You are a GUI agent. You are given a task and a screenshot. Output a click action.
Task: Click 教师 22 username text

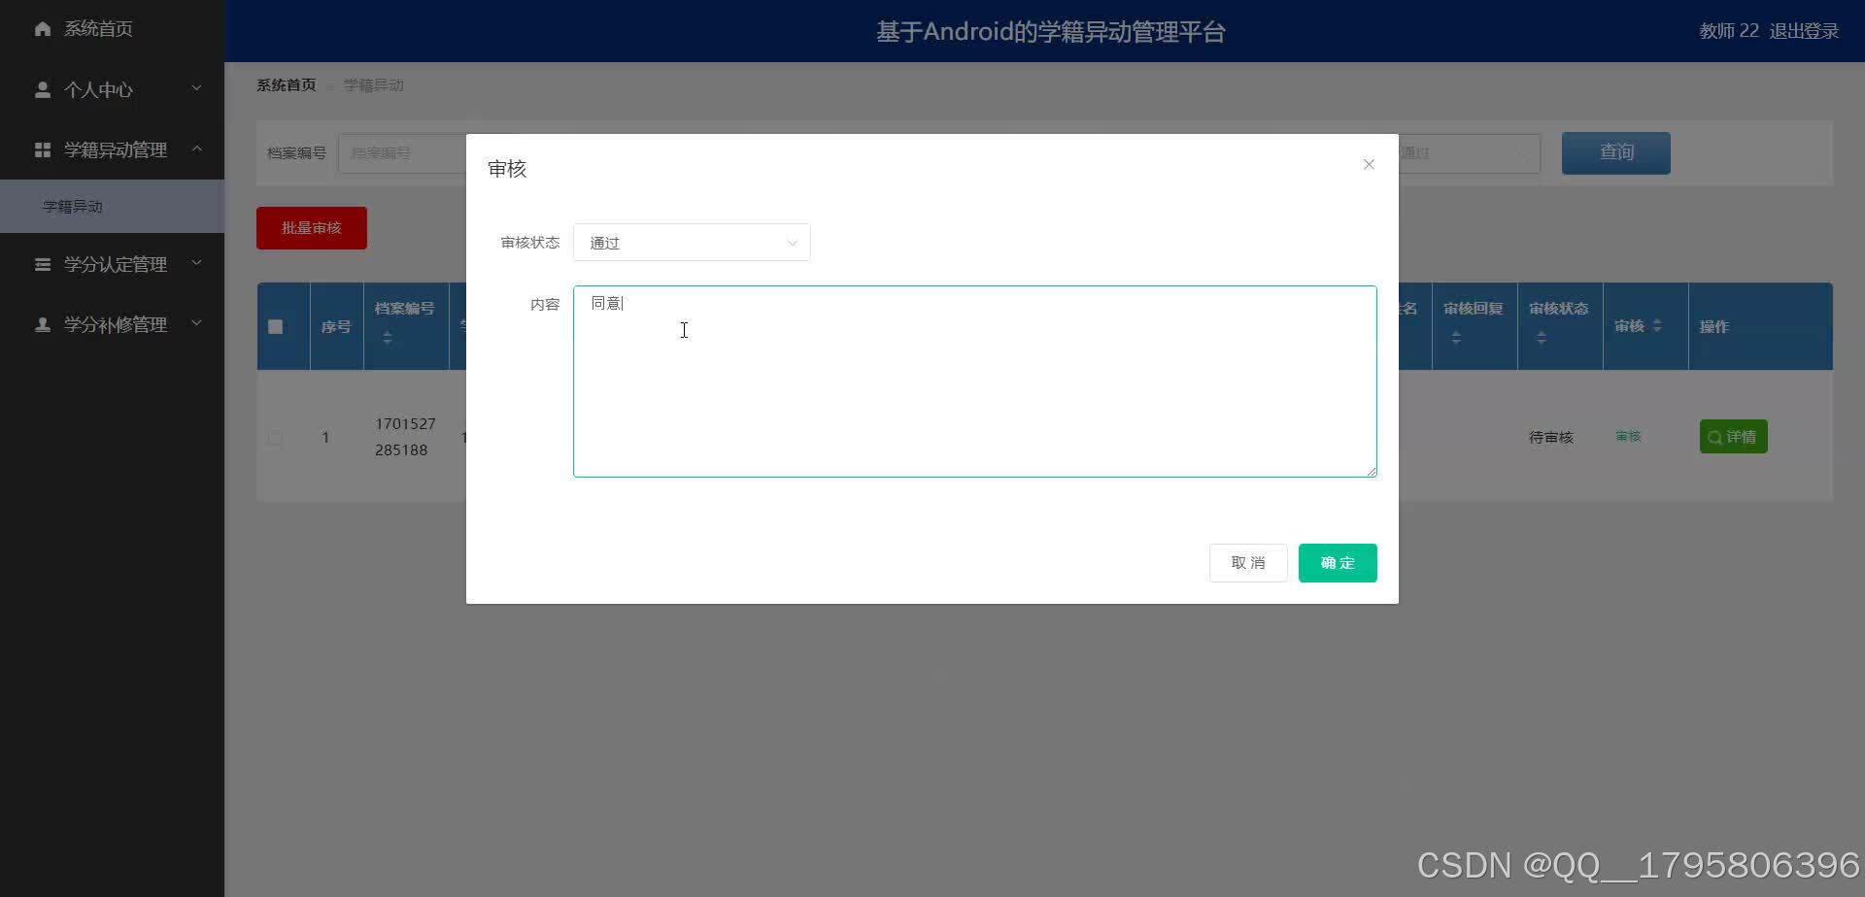pos(1729,31)
